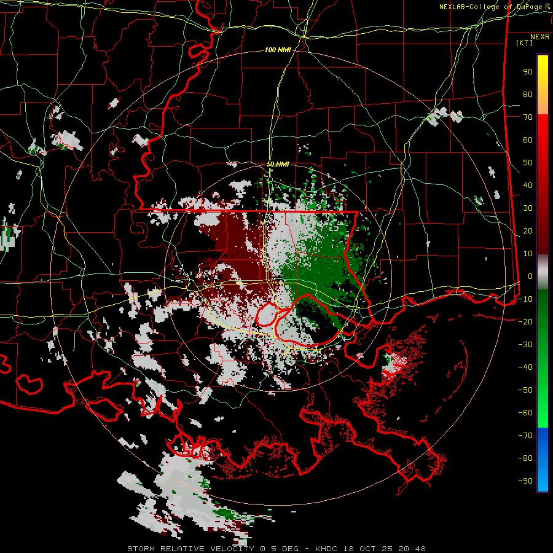Click the "-60" scale value

tap(525, 413)
